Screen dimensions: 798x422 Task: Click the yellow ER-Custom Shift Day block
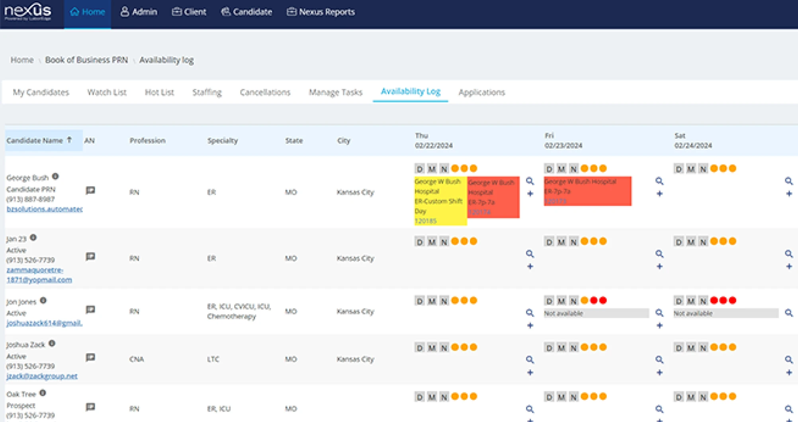pos(440,201)
